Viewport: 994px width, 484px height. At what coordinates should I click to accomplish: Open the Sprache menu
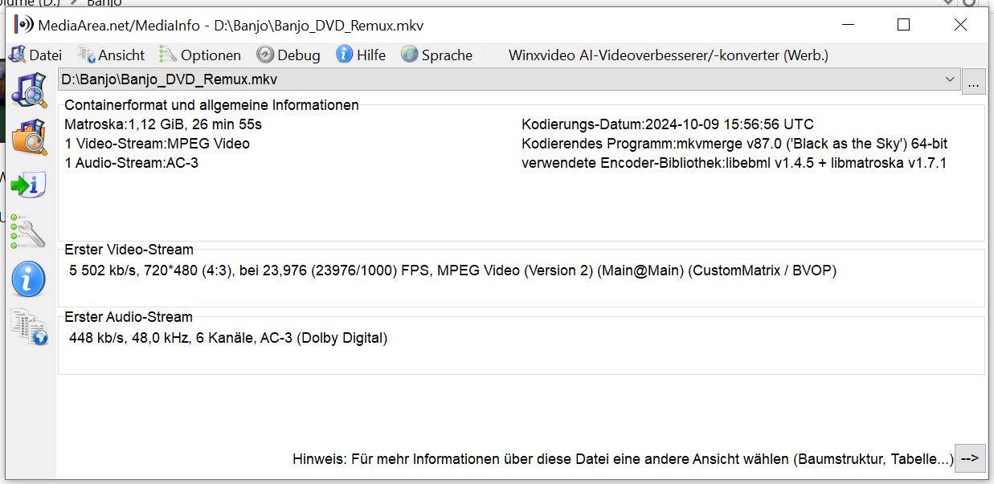pyautogui.click(x=437, y=55)
